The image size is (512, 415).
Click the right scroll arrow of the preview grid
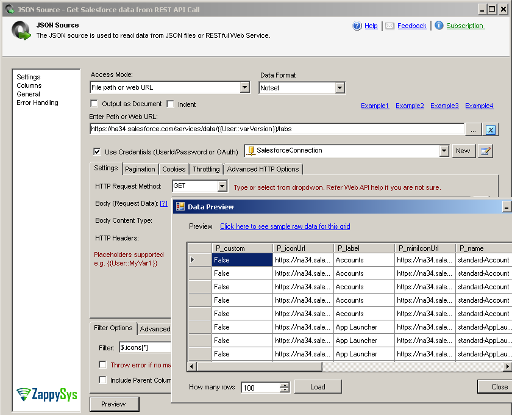(x=507, y=366)
